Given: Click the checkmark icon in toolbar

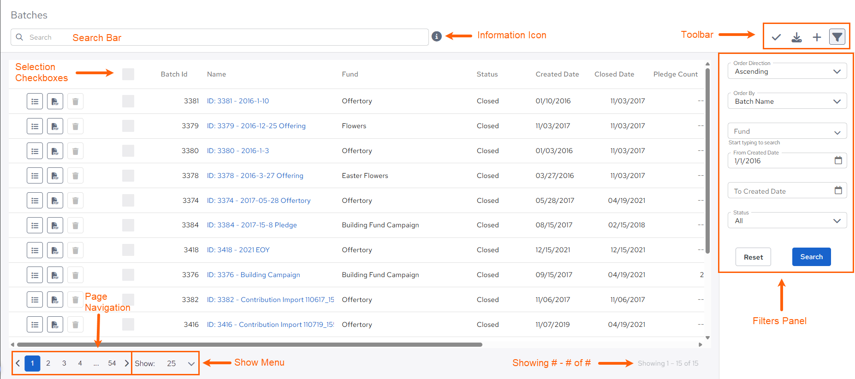Looking at the screenshot, I should pos(776,37).
